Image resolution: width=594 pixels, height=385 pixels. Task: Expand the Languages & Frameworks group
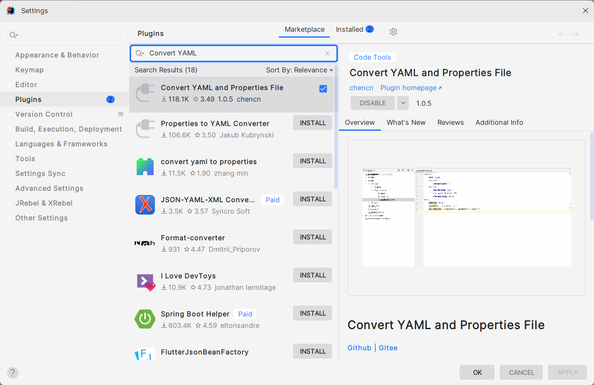[x=9, y=144]
